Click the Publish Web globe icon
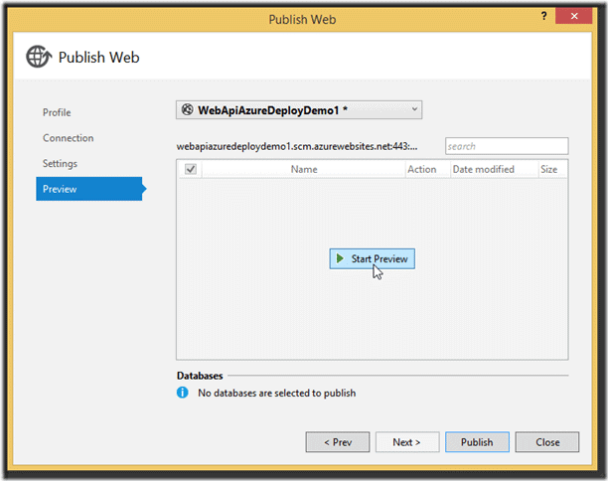Image resolution: width=608 pixels, height=481 pixels. coord(39,57)
